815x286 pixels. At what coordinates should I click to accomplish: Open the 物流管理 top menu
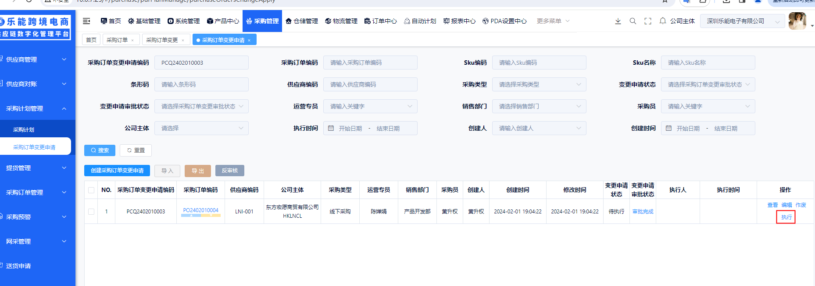tap(341, 21)
